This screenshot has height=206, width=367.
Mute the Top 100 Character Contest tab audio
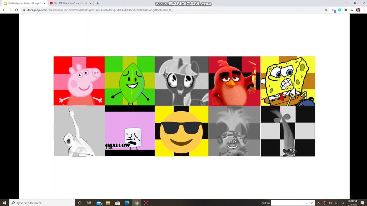(86, 3)
